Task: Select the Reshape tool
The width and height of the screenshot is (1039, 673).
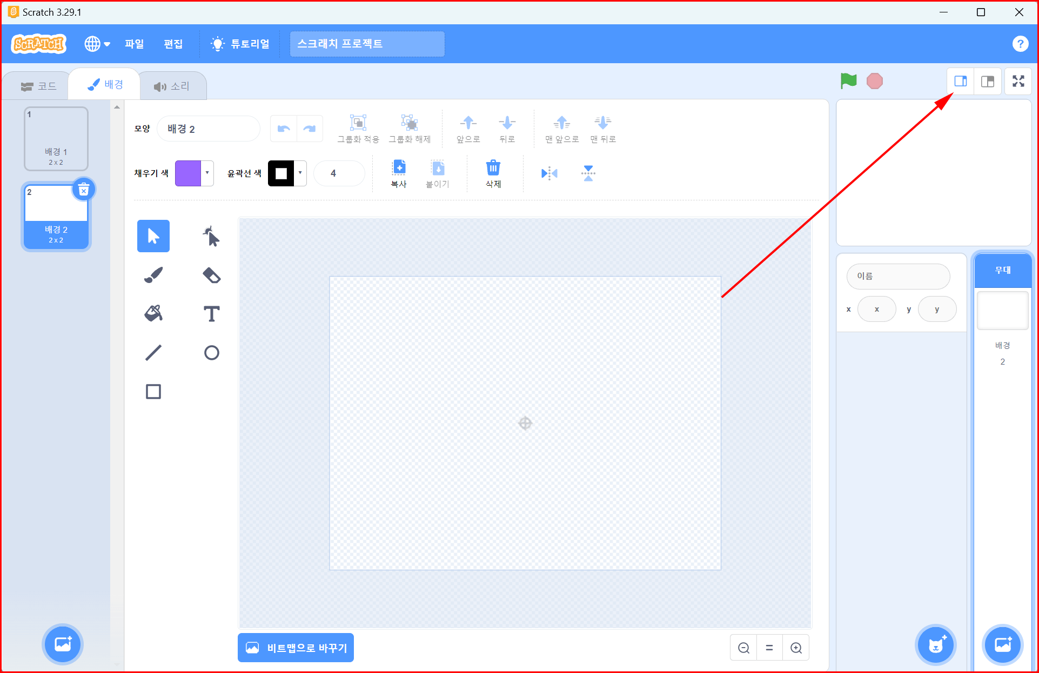Action: click(211, 236)
